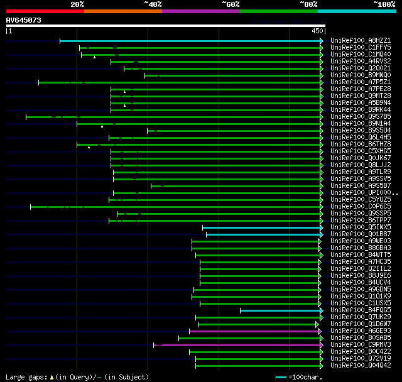Screen dimensions: 402x382
Task: Click the UniRef100_B4FQG5 label
Action: click(361, 310)
